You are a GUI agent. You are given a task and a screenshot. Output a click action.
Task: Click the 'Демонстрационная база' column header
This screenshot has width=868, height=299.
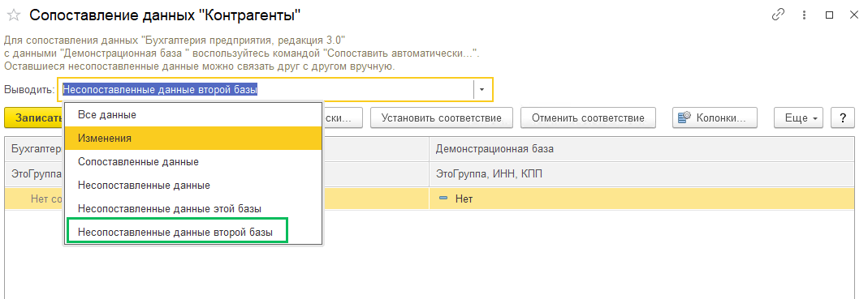[x=641, y=149]
